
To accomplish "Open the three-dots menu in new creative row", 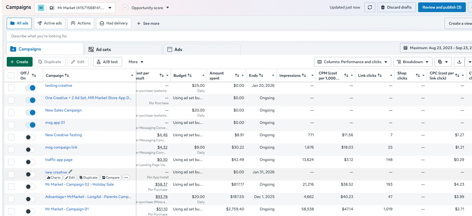I will pos(126,177).
